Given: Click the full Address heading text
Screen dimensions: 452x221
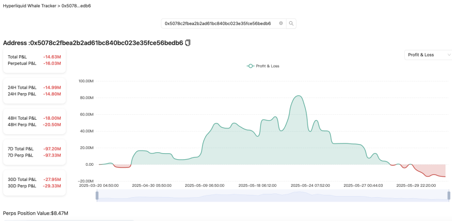Looking at the screenshot, I should (x=93, y=43).
